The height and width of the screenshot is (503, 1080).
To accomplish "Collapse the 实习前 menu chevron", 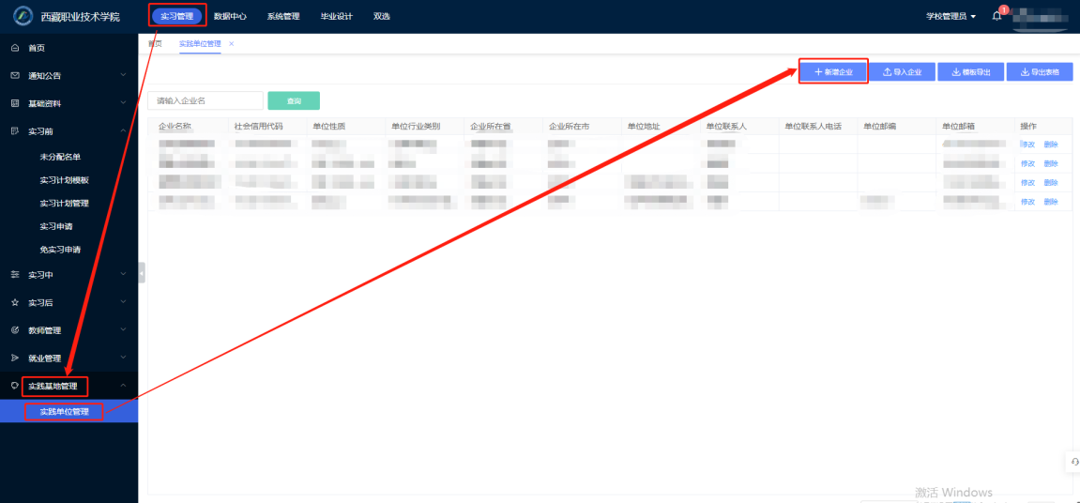I will [123, 131].
